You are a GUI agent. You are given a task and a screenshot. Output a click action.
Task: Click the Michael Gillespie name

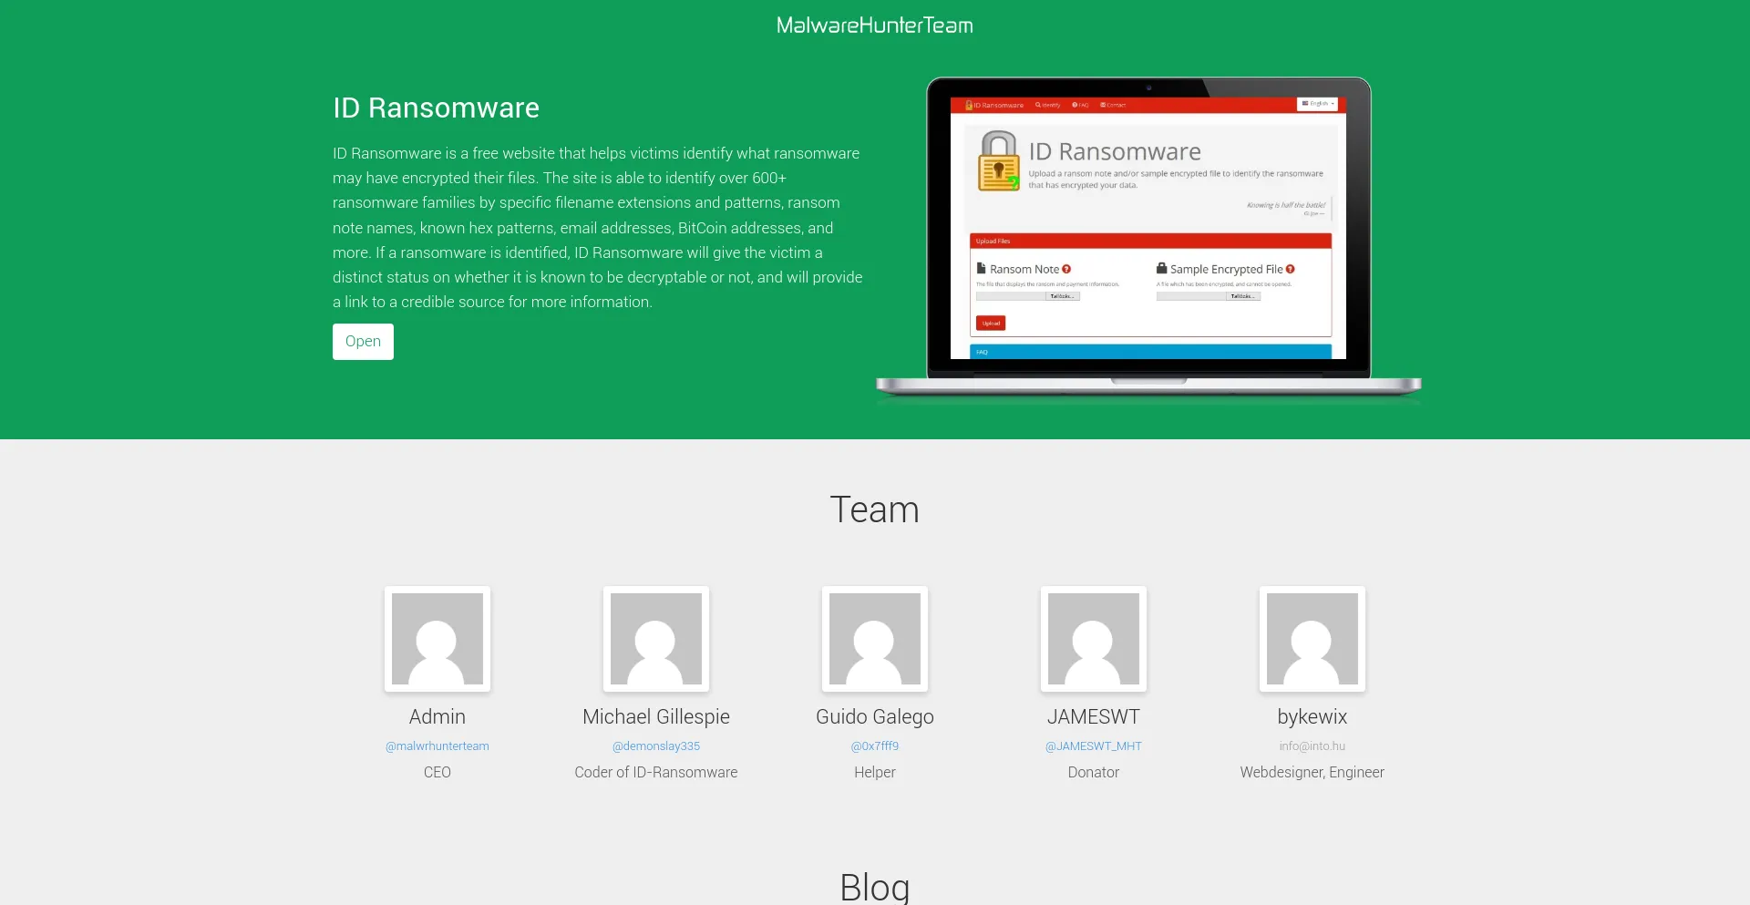pyautogui.click(x=656, y=717)
